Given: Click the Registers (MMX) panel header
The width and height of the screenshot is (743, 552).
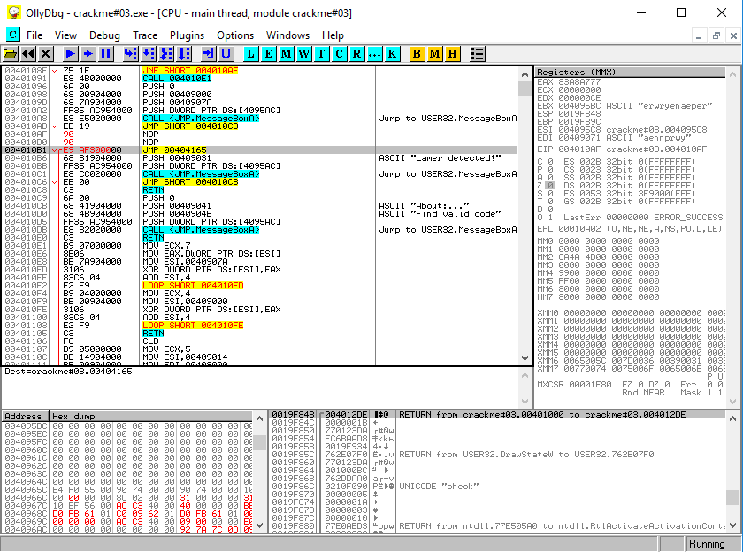Looking at the screenshot, I should (x=630, y=72).
